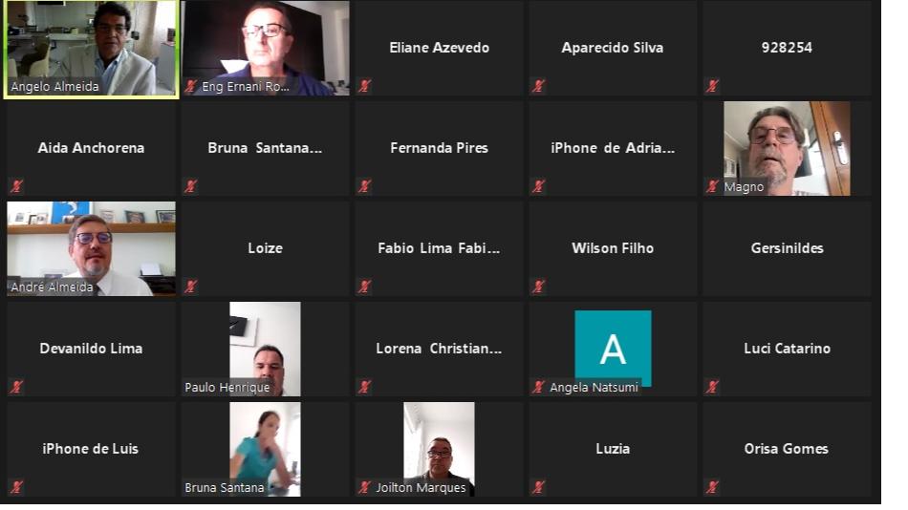Select Paulo Henrique's video tile

(x=265, y=349)
